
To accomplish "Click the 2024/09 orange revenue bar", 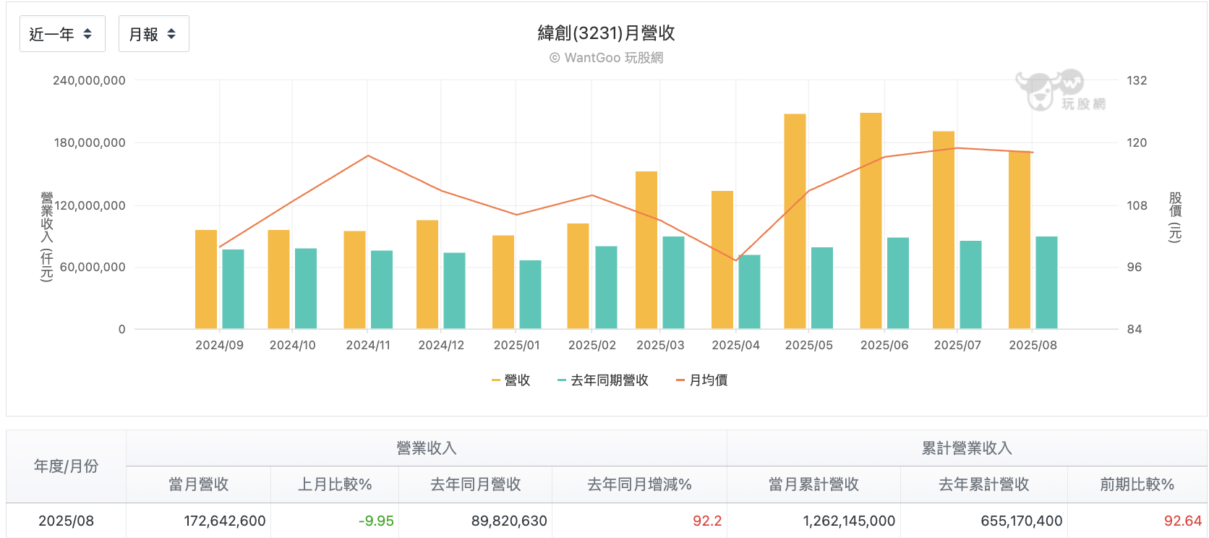I will point(206,279).
